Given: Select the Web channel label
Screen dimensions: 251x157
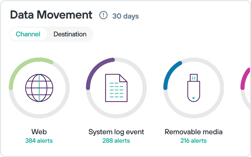Looking at the screenshot, I should 39,132.
